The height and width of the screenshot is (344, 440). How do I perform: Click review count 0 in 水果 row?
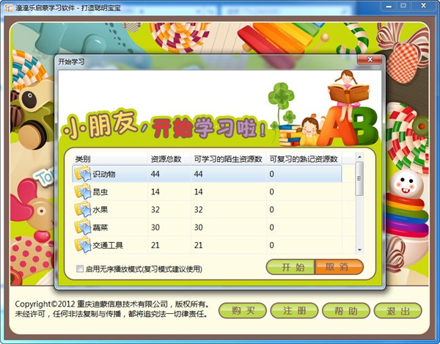pyautogui.click(x=271, y=210)
